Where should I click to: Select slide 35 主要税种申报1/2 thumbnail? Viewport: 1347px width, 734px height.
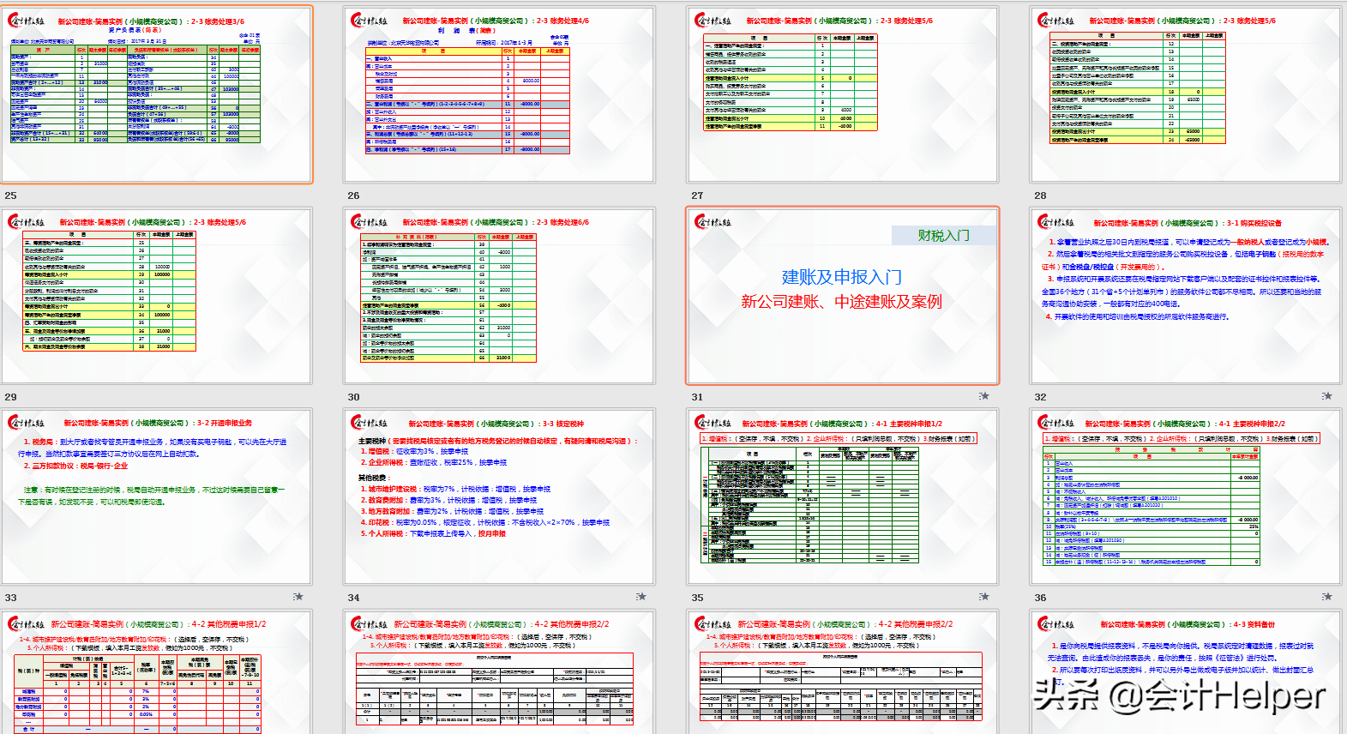(843, 497)
